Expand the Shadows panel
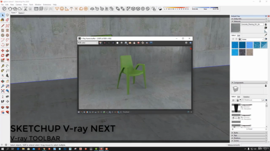The height and width of the screenshot is (151, 270). 249,138
